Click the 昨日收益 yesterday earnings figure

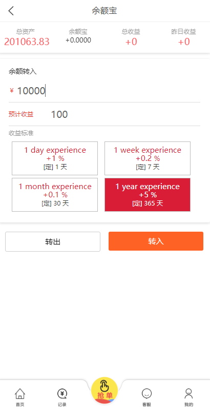point(184,42)
